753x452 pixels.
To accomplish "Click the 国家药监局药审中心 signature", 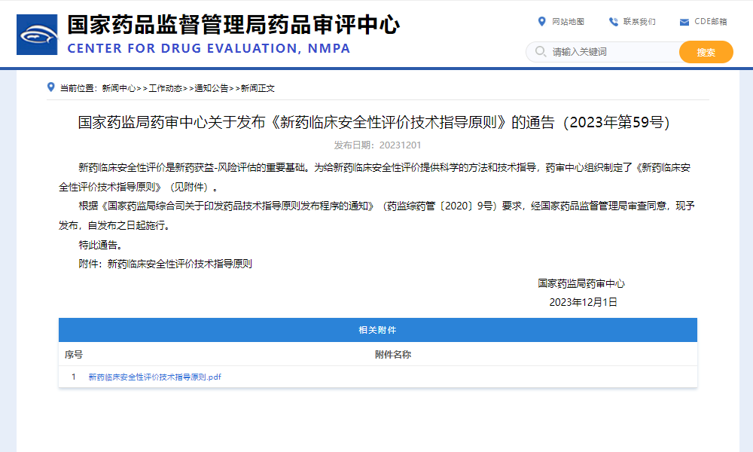I will [x=581, y=283].
